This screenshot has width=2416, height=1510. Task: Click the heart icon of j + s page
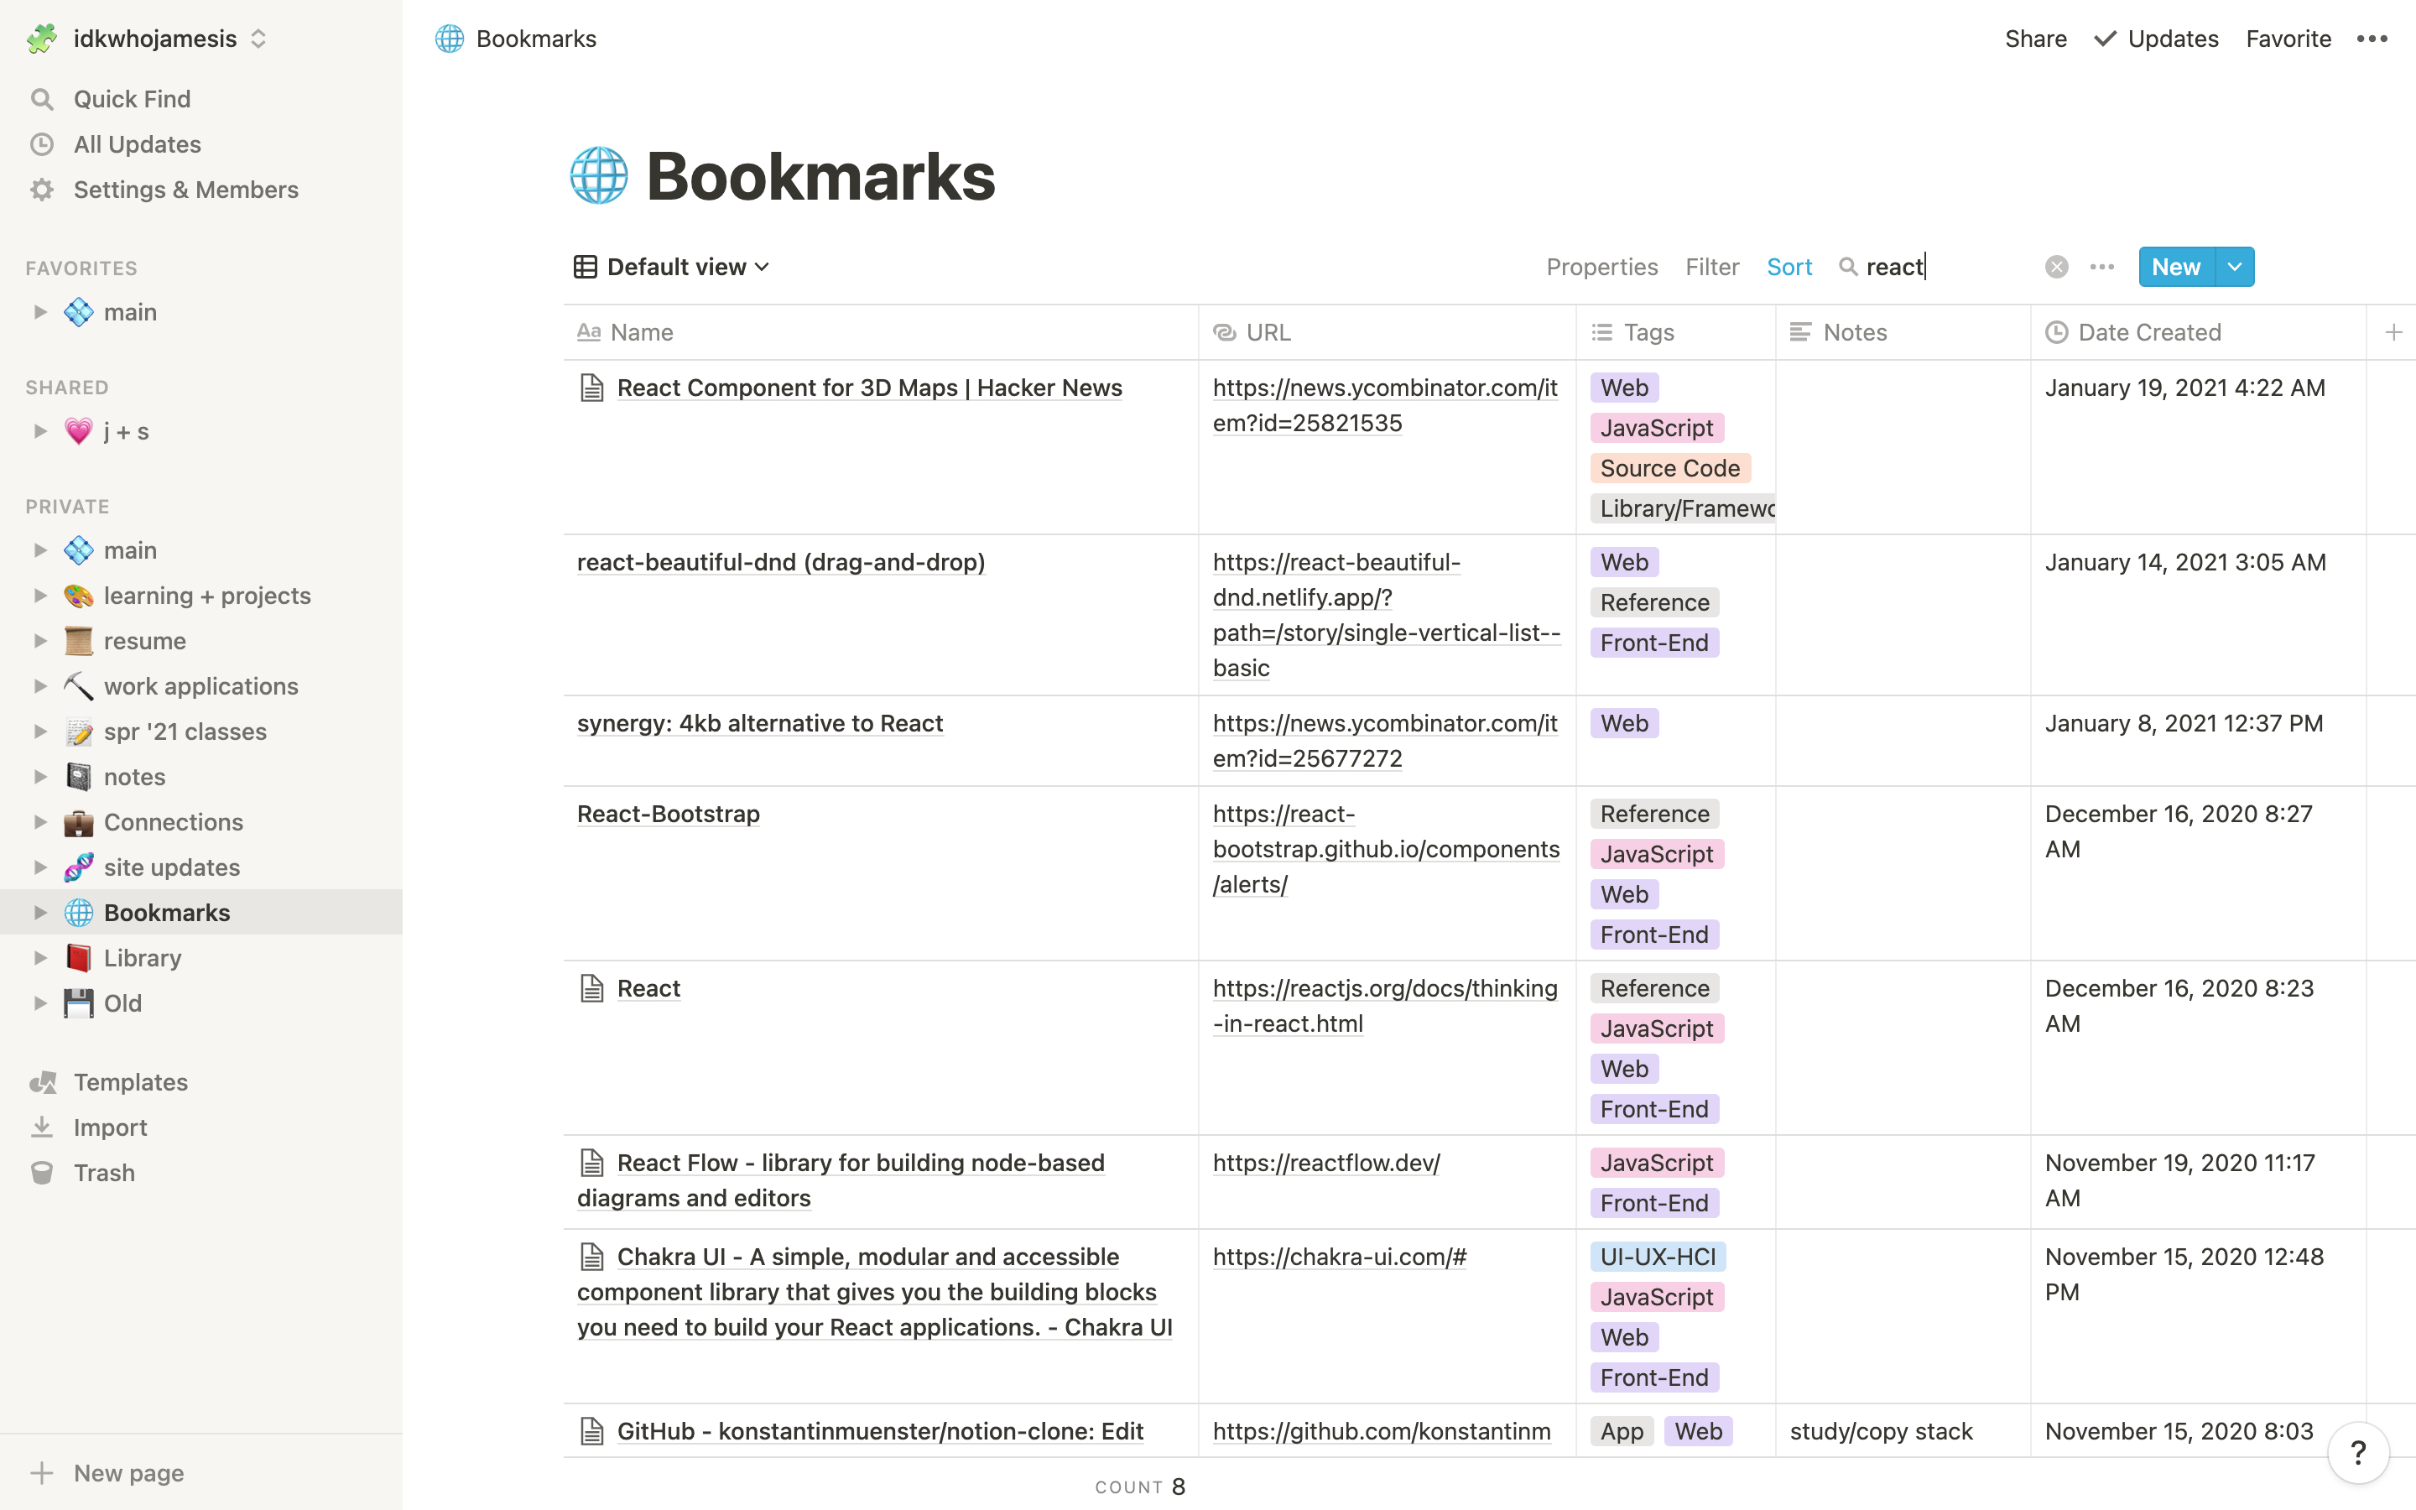click(x=79, y=431)
